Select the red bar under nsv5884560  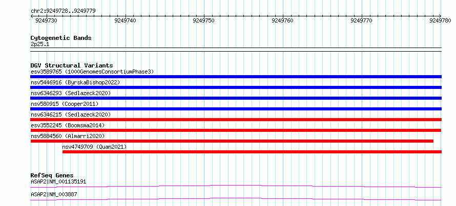232,141
